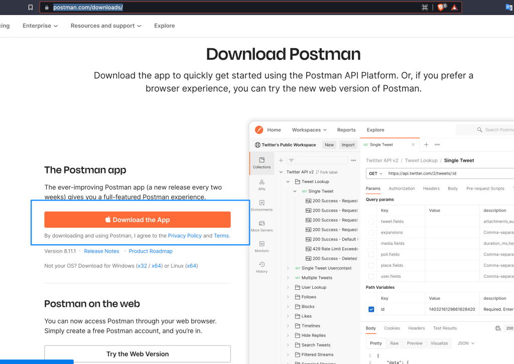Click the search magnifier icon in Postman
The width and height of the screenshot is (514, 364).
point(479,130)
